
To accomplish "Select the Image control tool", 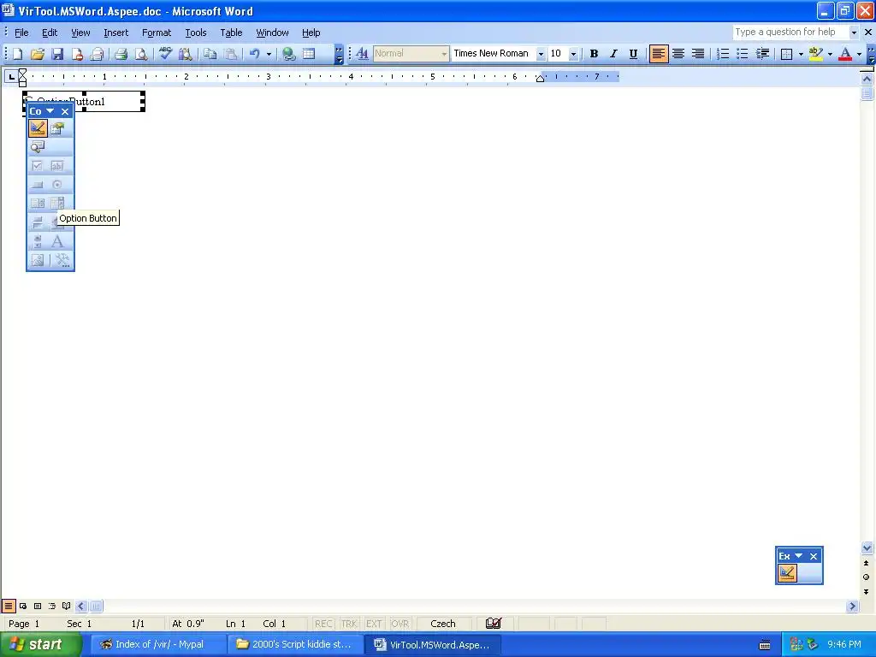I will (38, 260).
